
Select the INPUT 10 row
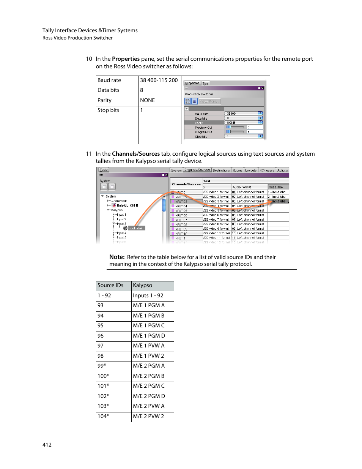coord(187,234)
